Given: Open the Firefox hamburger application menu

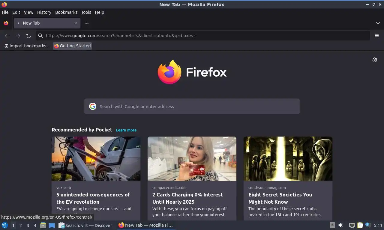Looking at the screenshot, I should pos(377,36).
